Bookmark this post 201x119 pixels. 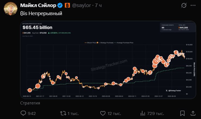183,113
